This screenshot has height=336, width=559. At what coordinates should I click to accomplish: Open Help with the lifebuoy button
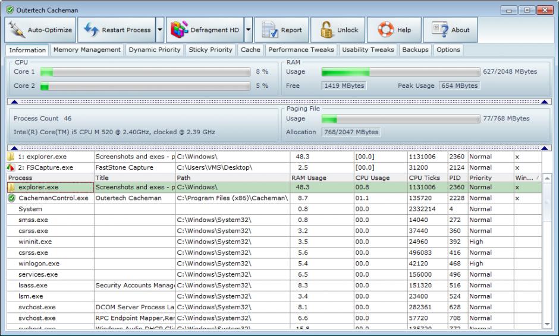point(394,30)
